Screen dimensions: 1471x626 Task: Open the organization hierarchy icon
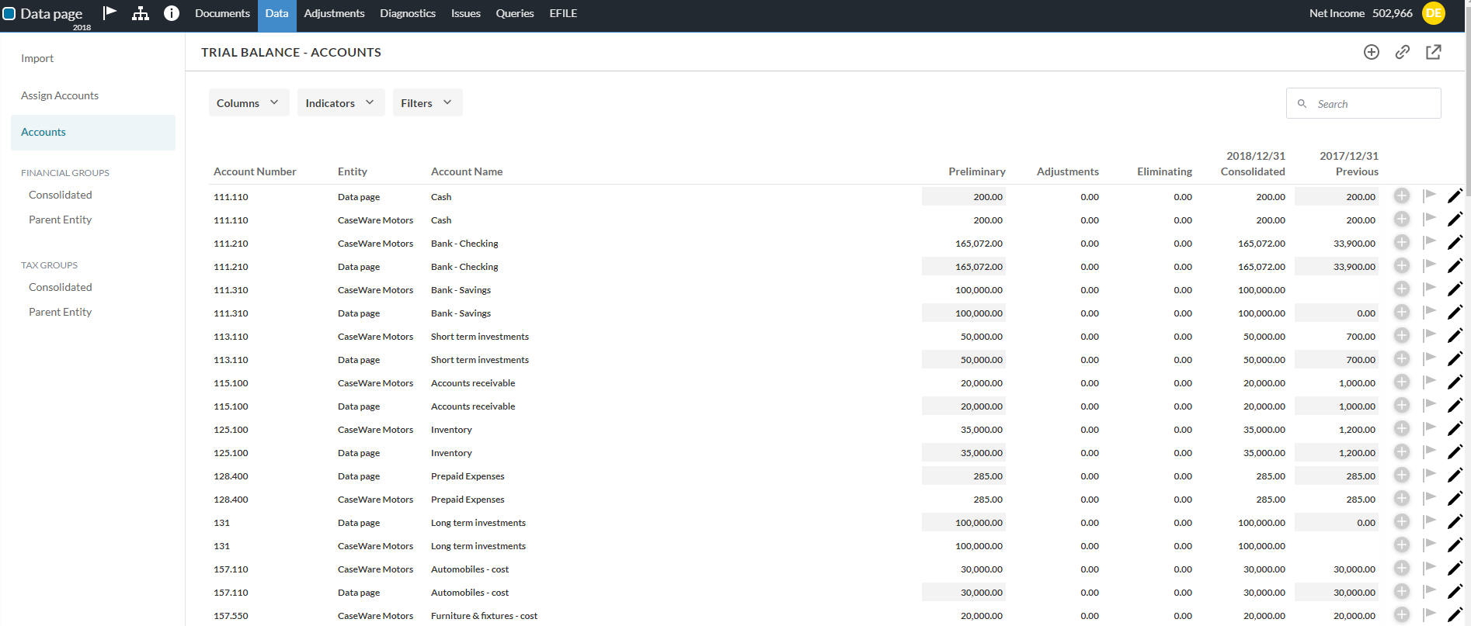pyautogui.click(x=141, y=13)
